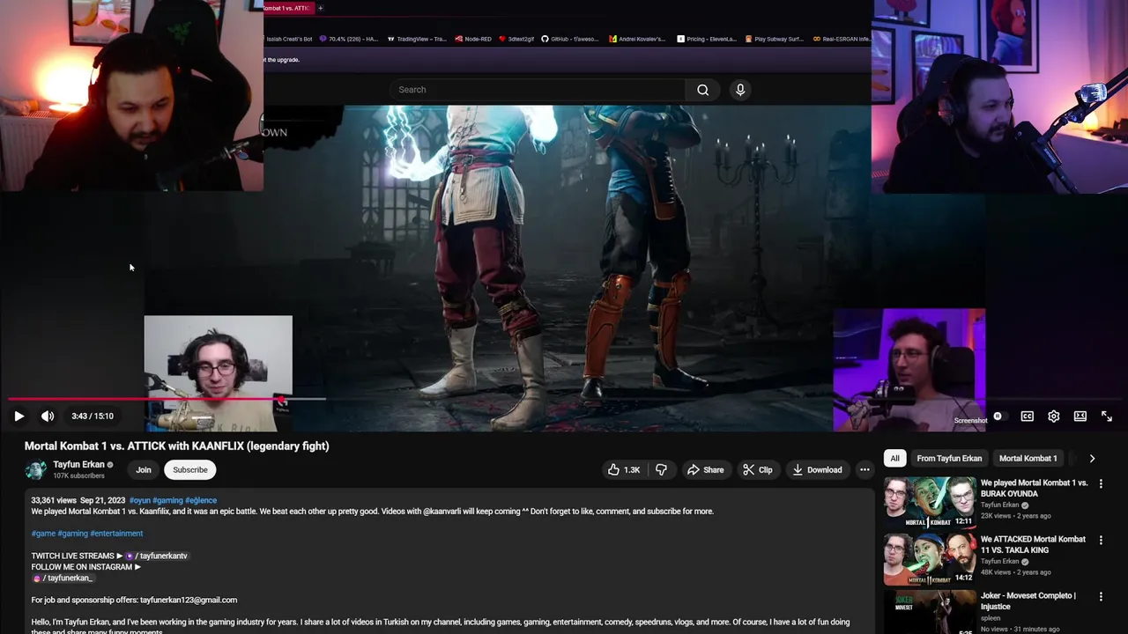This screenshot has width=1128, height=634.
Task: Open Isaiah Creati's Bot bookmark
Action: (289, 39)
